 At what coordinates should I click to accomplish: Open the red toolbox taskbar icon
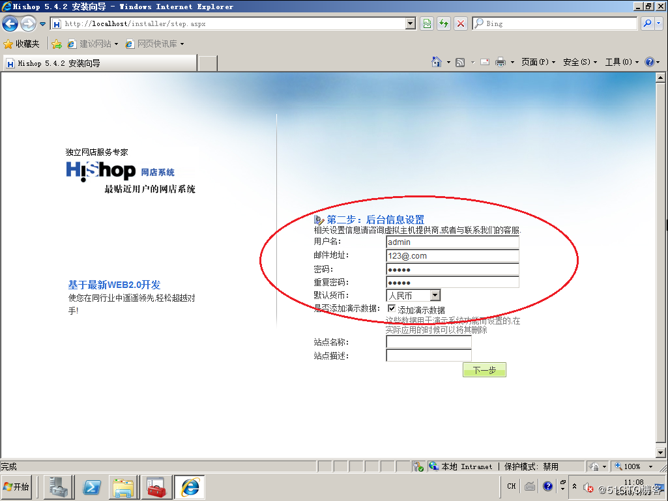coord(157,487)
